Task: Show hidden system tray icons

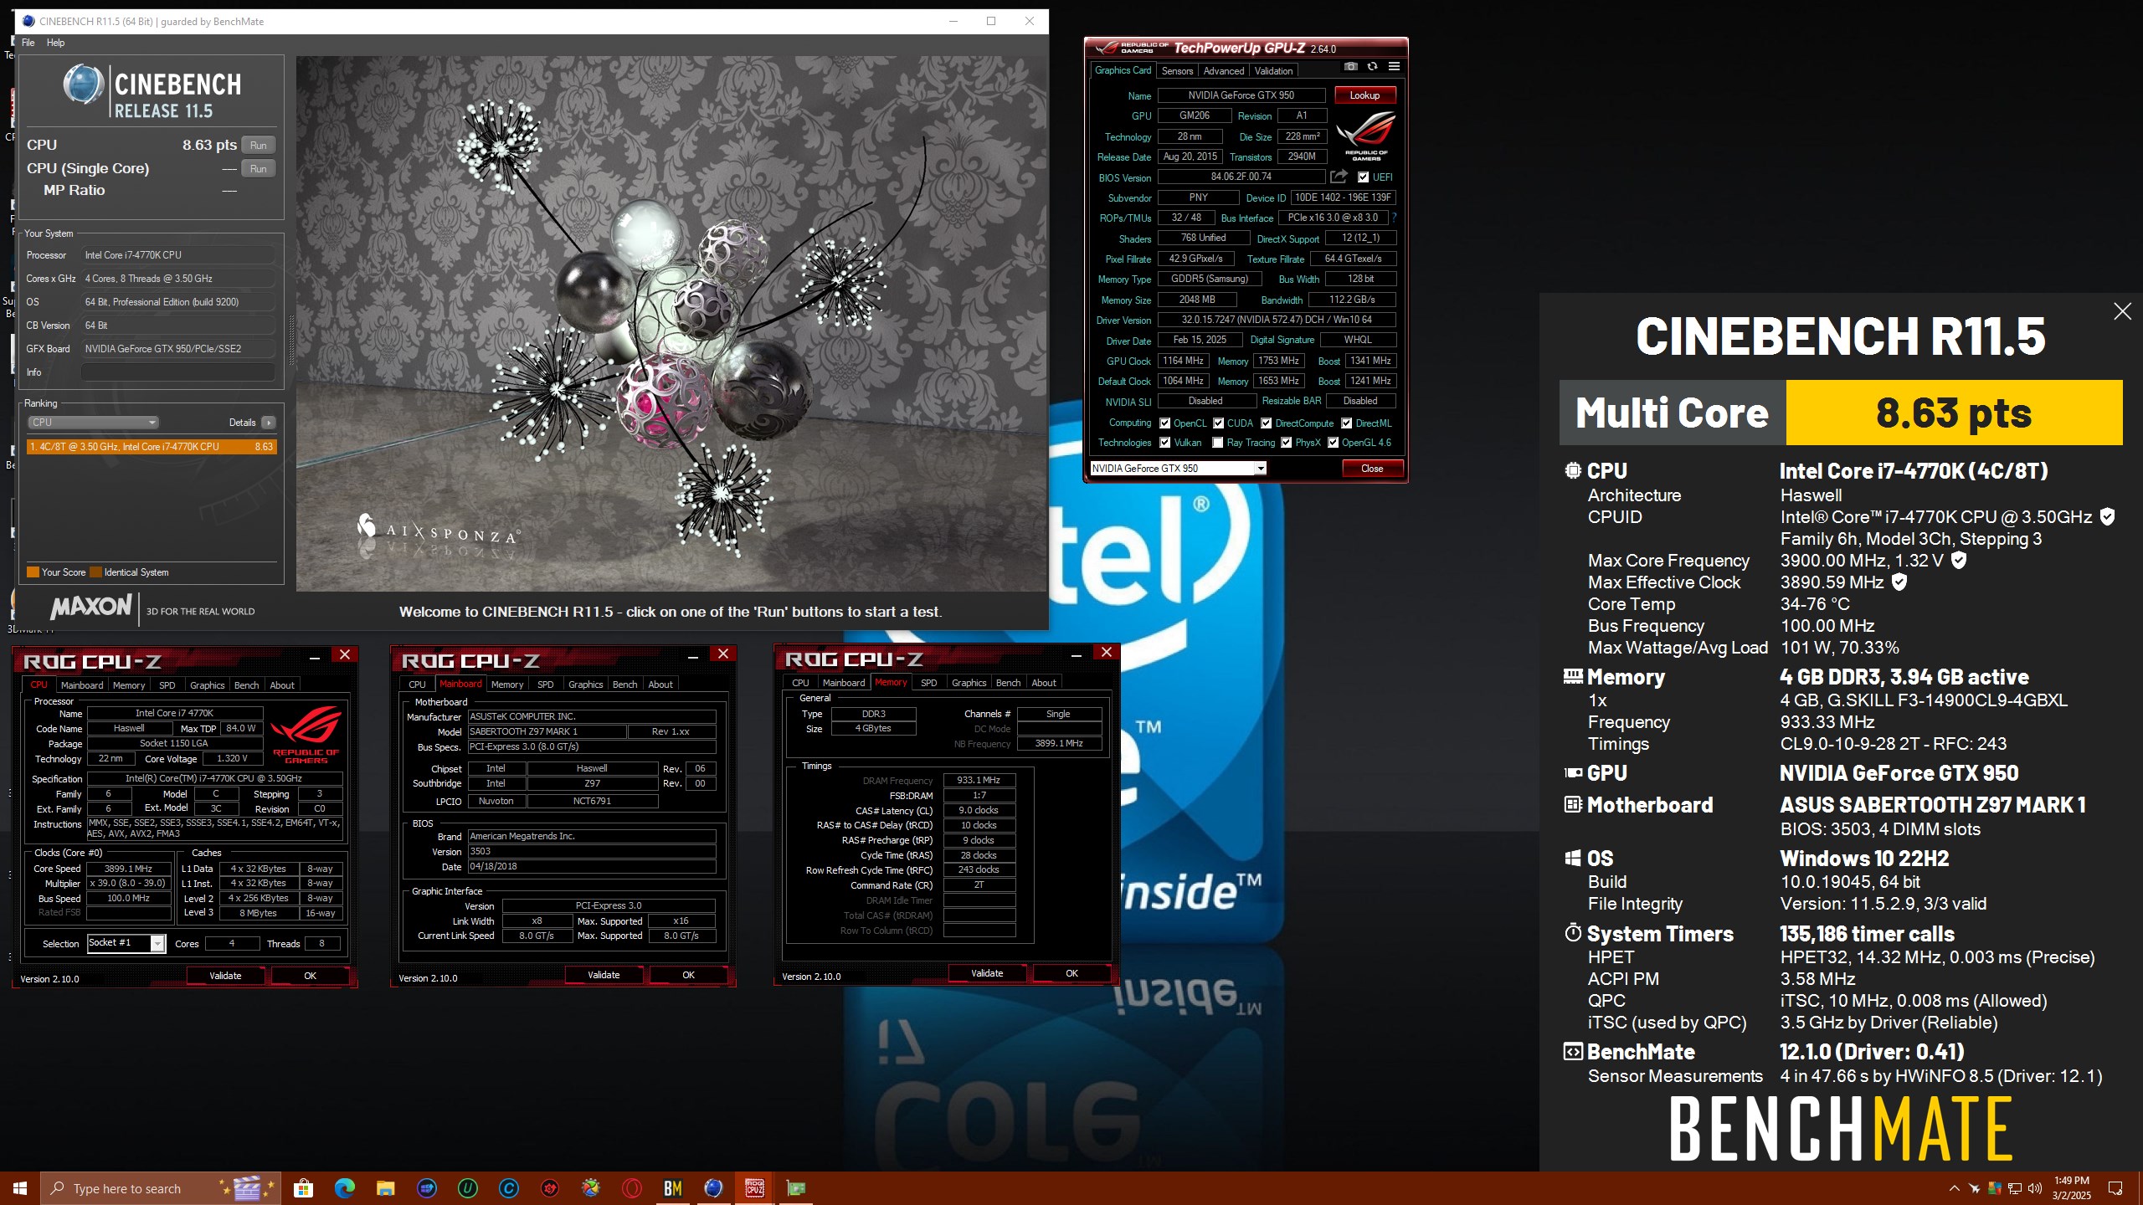Action: click(1954, 1188)
